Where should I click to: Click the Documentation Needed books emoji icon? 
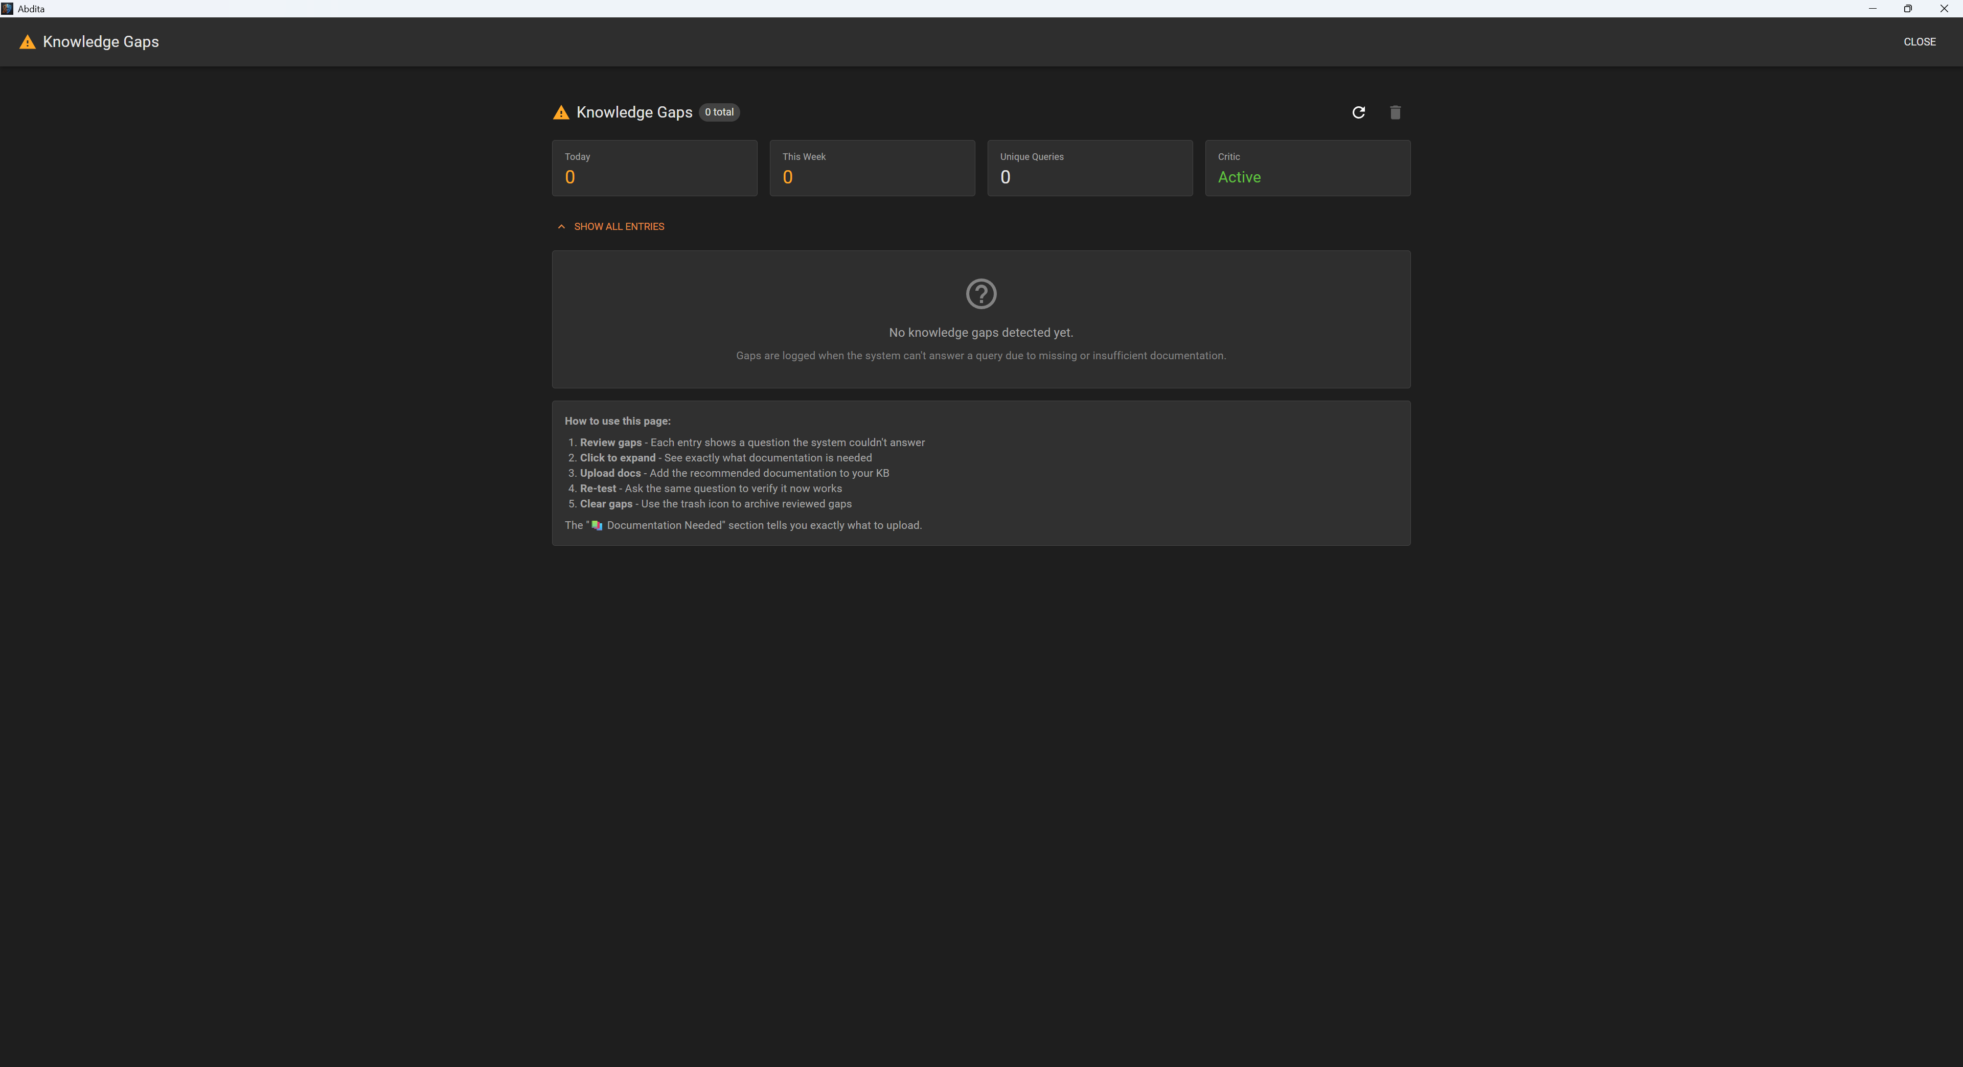tap(597, 525)
